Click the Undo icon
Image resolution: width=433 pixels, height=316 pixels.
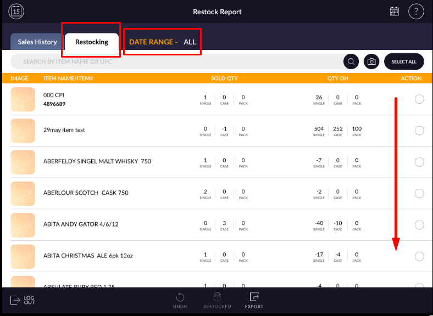coord(179,300)
